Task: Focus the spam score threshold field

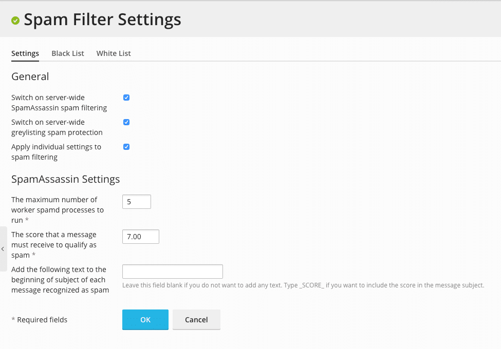Action: (140, 237)
